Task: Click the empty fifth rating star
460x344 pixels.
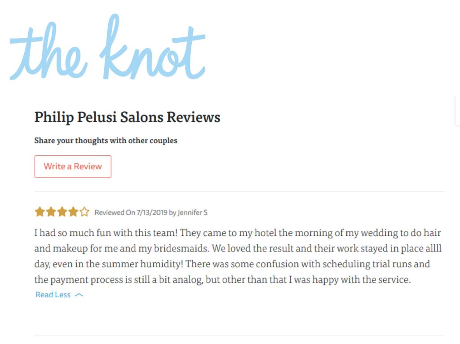Action: (84, 212)
